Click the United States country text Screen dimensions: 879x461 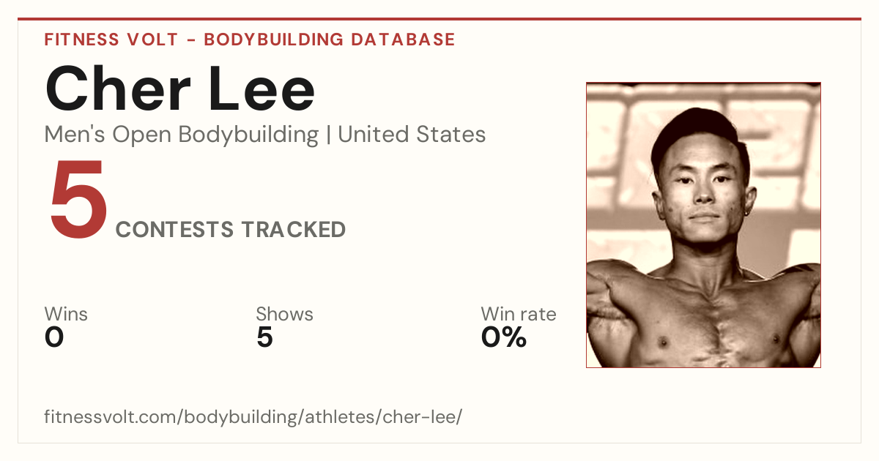(x=412, y=135)
